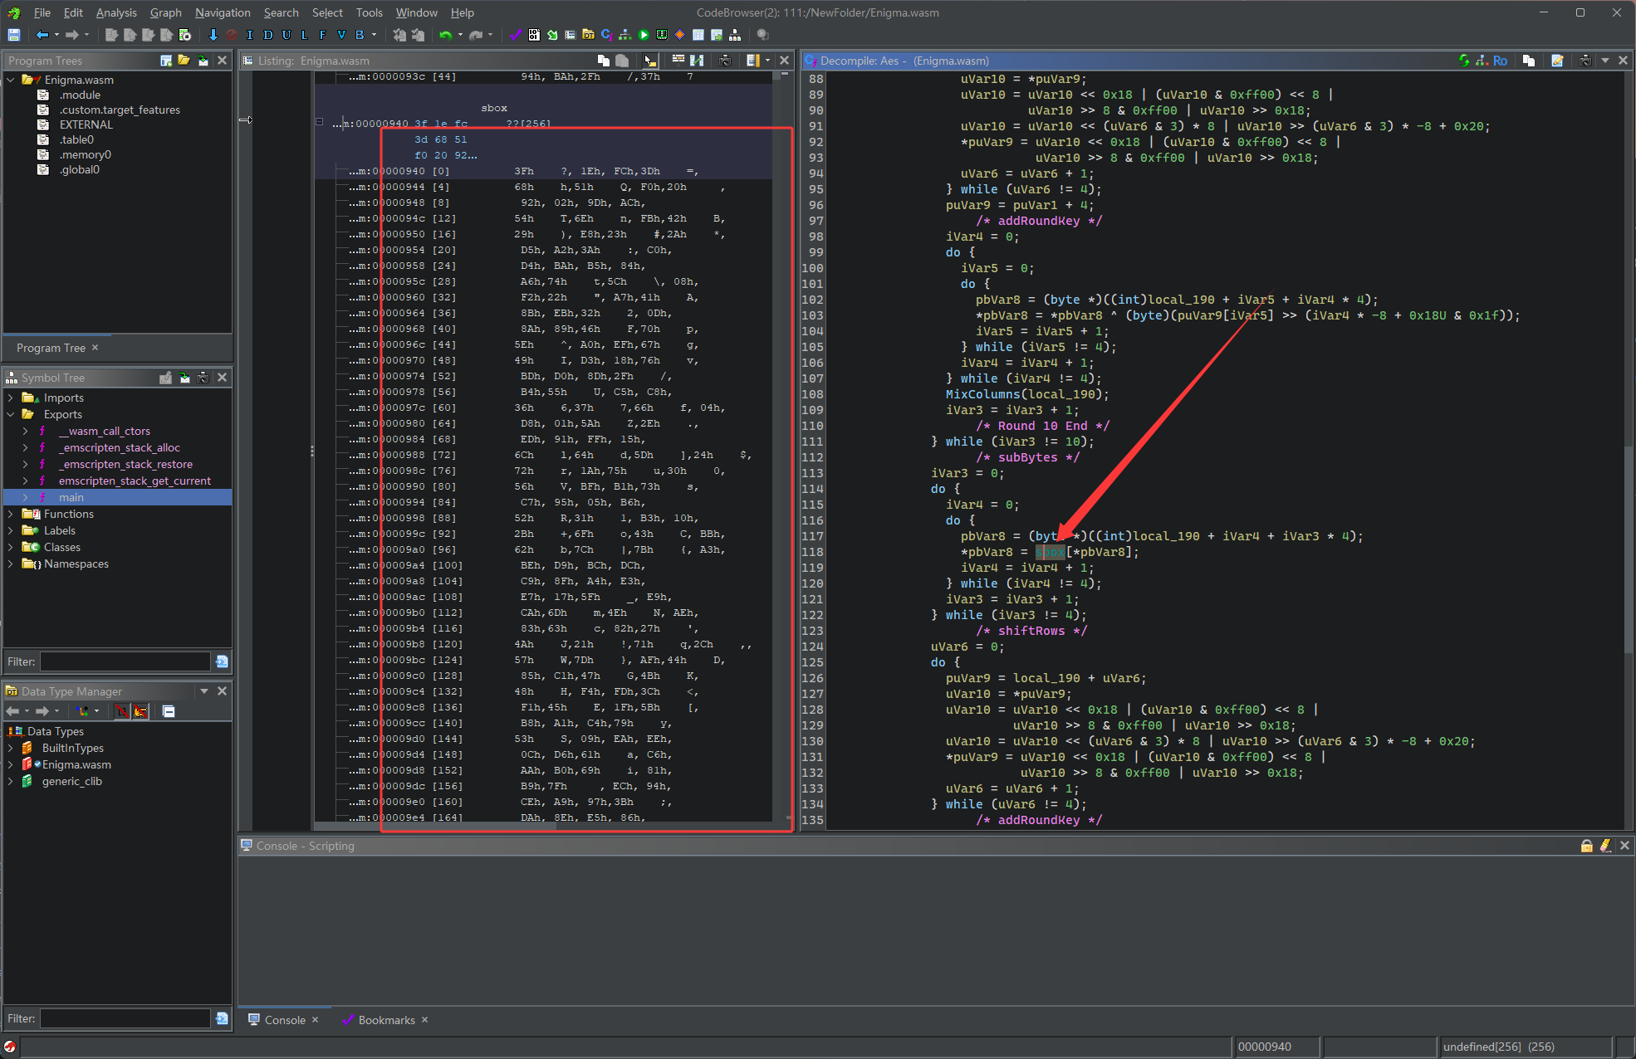Click the Symbol Tree filter input
This screenshot has width=1636, height=1059.
(x=125, y=661)
